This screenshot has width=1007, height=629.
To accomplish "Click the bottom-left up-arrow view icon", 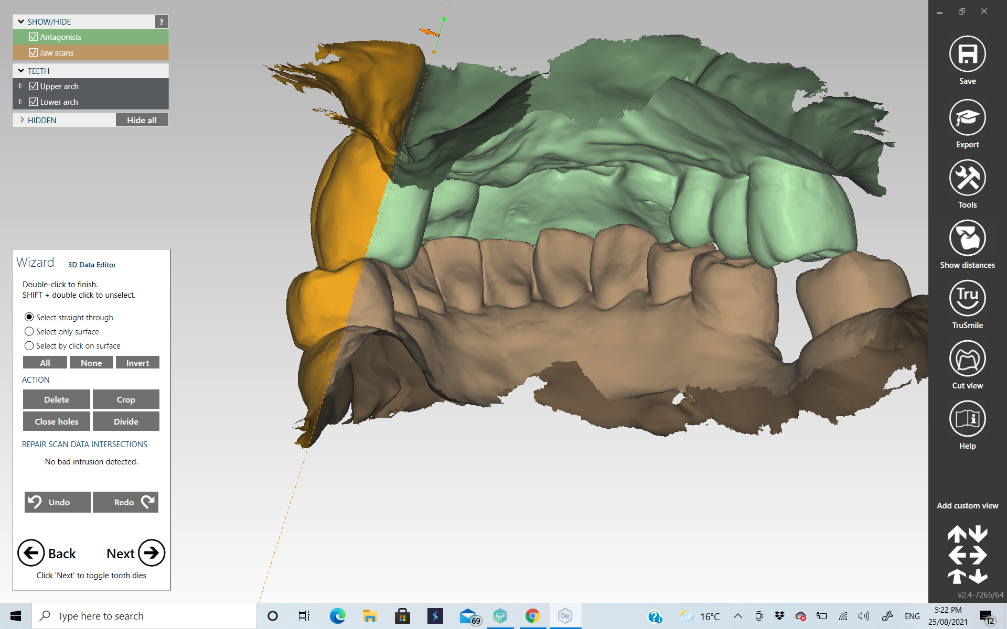I will (x=957, y=576).
